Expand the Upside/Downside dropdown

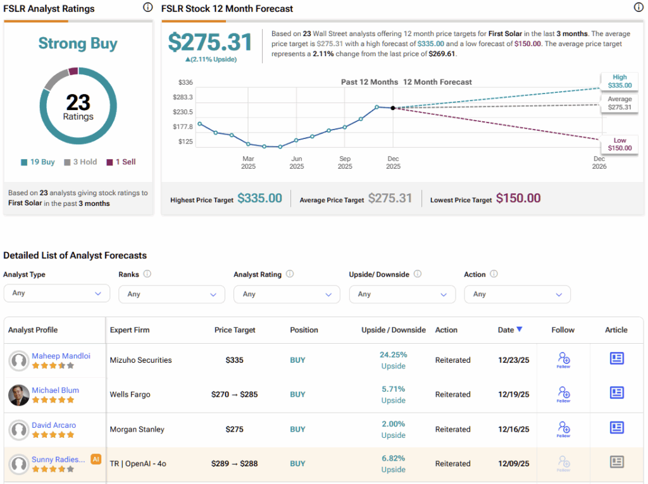point(402,294)
